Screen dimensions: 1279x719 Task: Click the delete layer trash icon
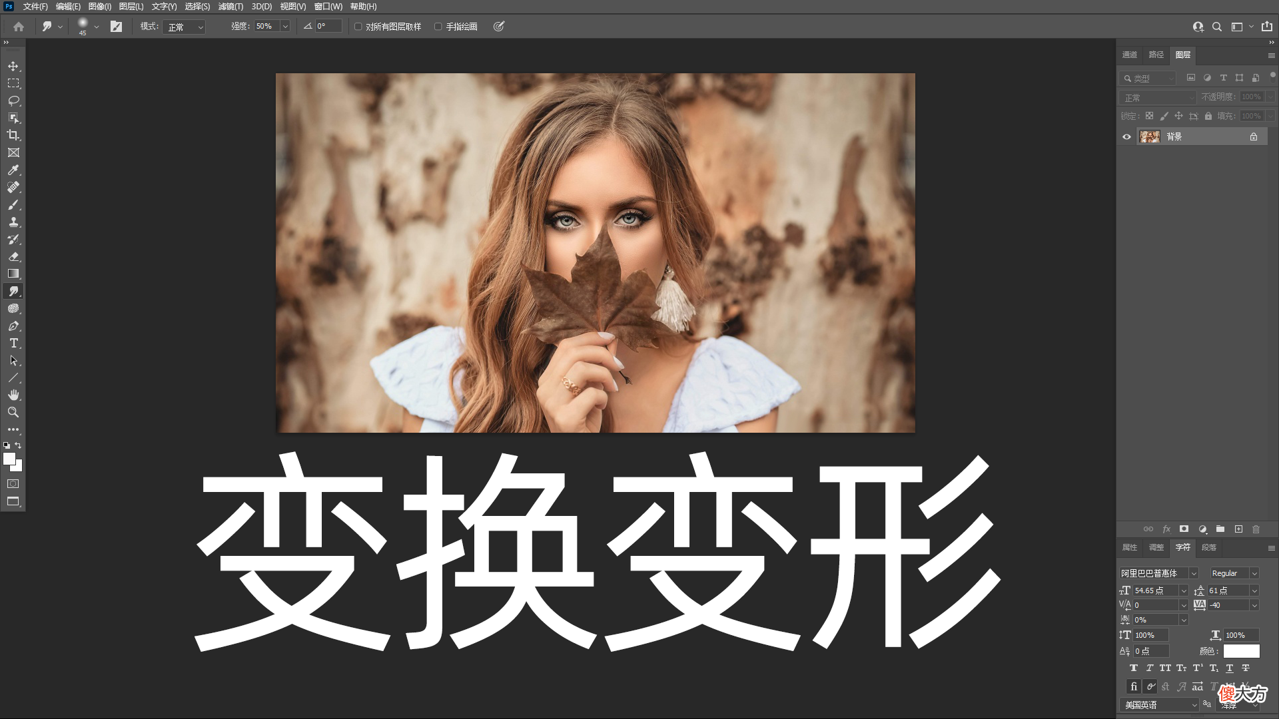click(1256, 529)
